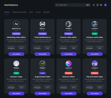The width and height of the screenshot is (111, 98).
Task: View details for AI generated video
Action: [42, 93]
